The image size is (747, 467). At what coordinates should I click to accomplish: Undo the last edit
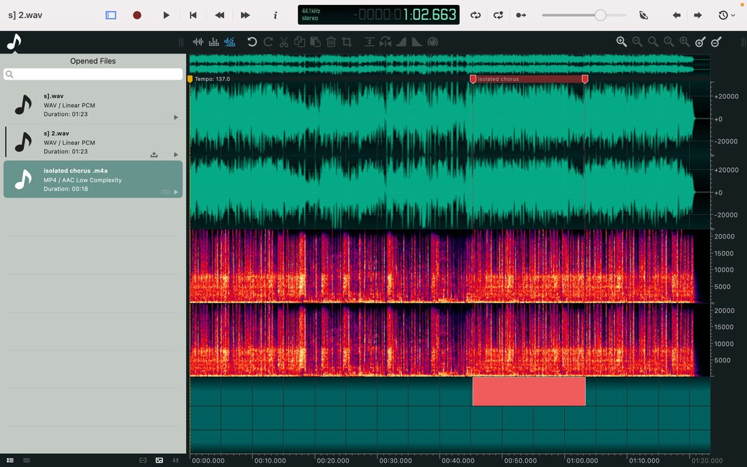[251, 42]
